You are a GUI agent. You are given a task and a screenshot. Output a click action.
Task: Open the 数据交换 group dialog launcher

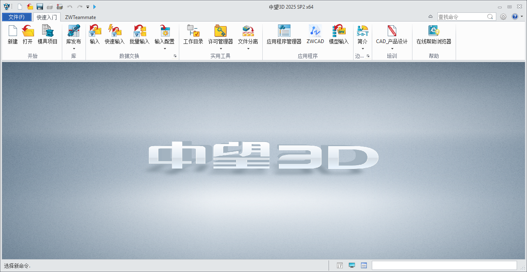click(x=175, y=56)
